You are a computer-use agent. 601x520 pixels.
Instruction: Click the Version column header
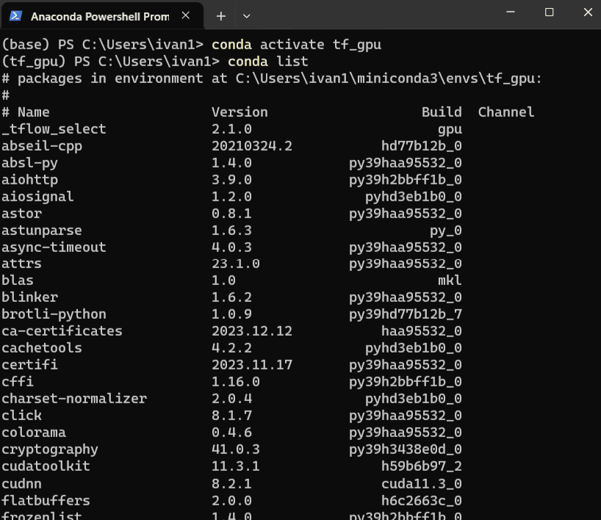point(240,112)
